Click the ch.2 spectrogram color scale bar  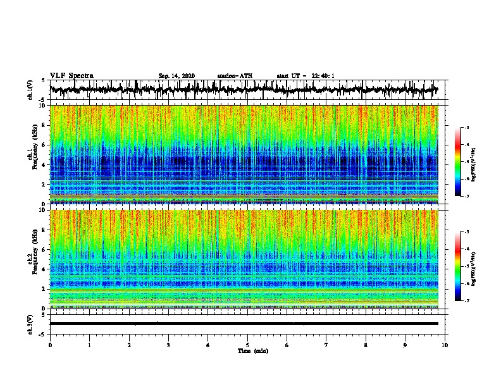click(457, 266)
